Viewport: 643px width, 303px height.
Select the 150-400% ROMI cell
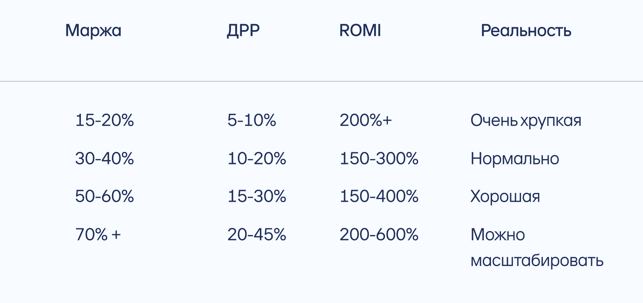[379, 196]
